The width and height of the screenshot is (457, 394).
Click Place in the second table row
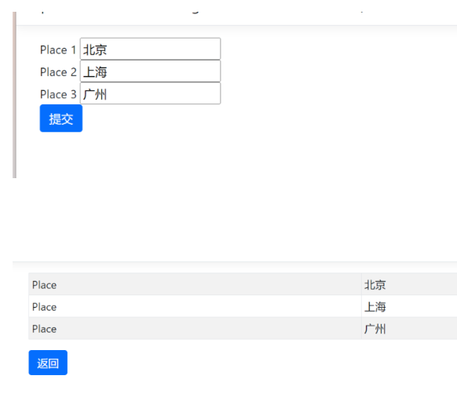[44, 307]
